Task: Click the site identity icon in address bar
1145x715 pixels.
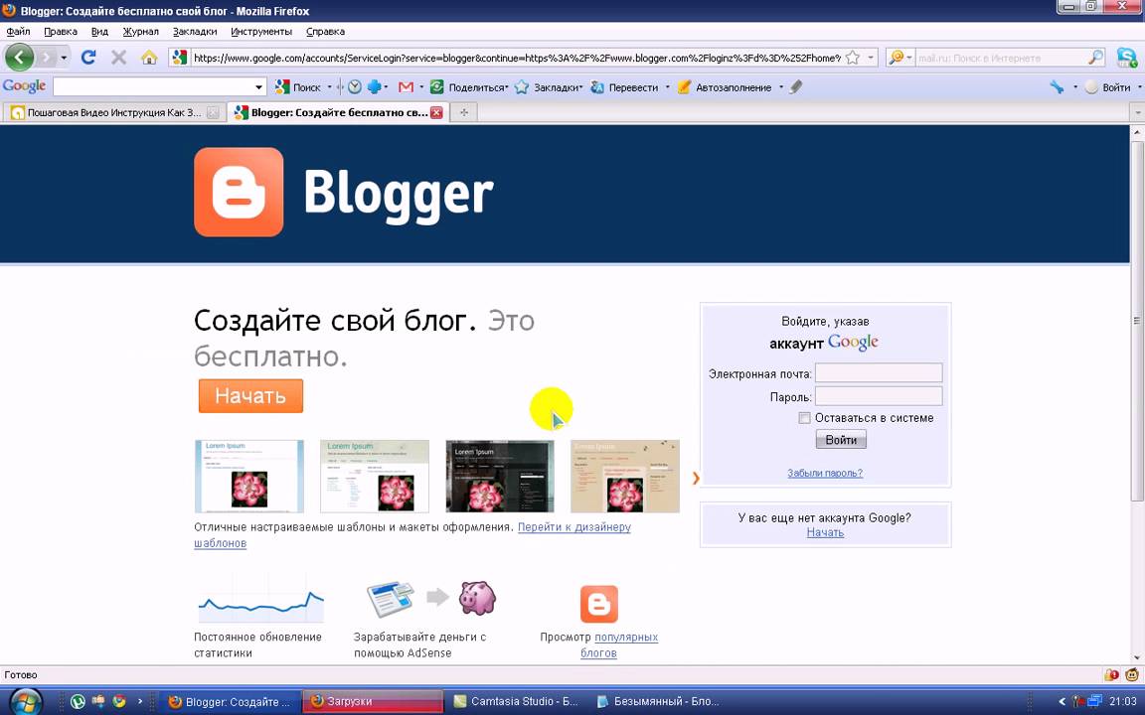Action: pos(180,58)
